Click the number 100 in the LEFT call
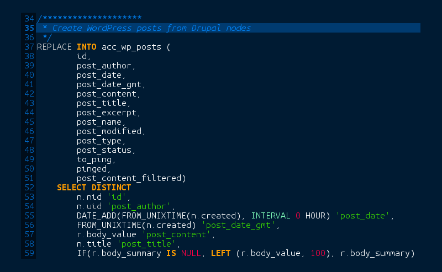 [x=322, y=253]
